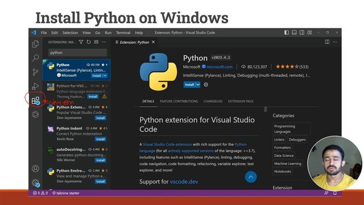The height and width of the screenshot is (205, 364).
Task: Open the View menu
Action: tap(86, 33)
